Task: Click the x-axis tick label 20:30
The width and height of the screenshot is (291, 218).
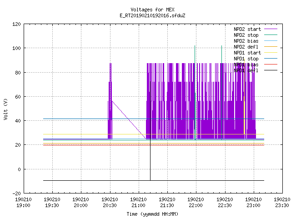Action: click(110, 205)
